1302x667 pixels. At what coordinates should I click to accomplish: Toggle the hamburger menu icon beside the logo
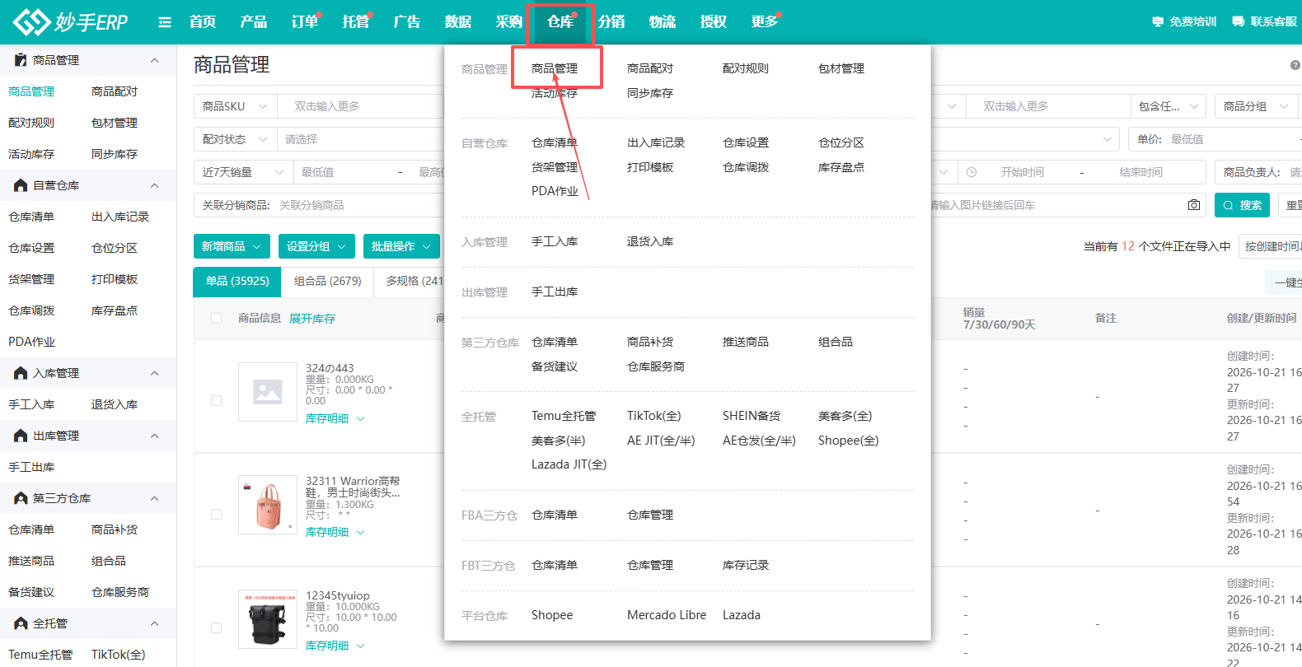point(165,22)
